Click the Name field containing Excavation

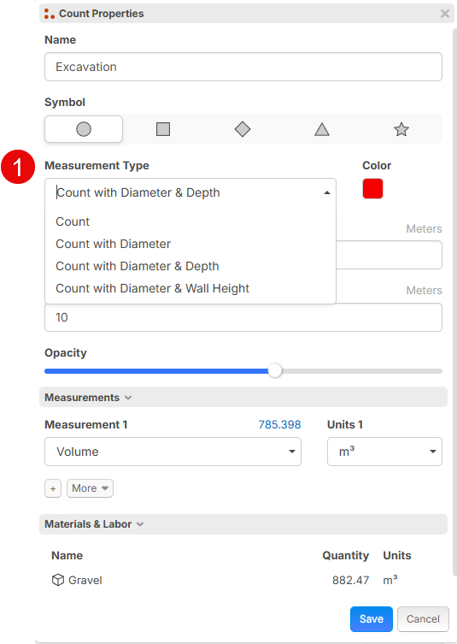tap(243, 67)
